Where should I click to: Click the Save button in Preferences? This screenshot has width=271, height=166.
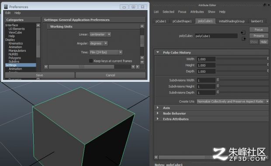40,75
